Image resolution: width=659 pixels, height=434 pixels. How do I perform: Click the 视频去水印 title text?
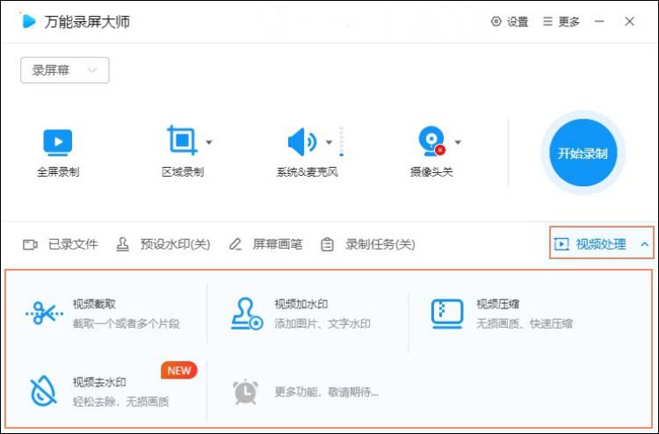coord(99,382)
